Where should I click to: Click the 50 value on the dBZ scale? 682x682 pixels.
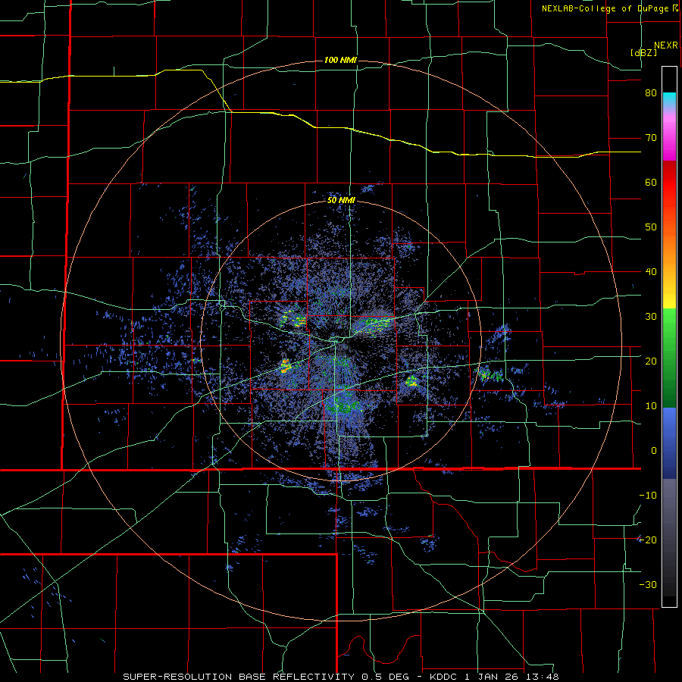tap(651, 227)
